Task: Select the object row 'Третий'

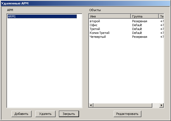Action: [x=126, y=29]
